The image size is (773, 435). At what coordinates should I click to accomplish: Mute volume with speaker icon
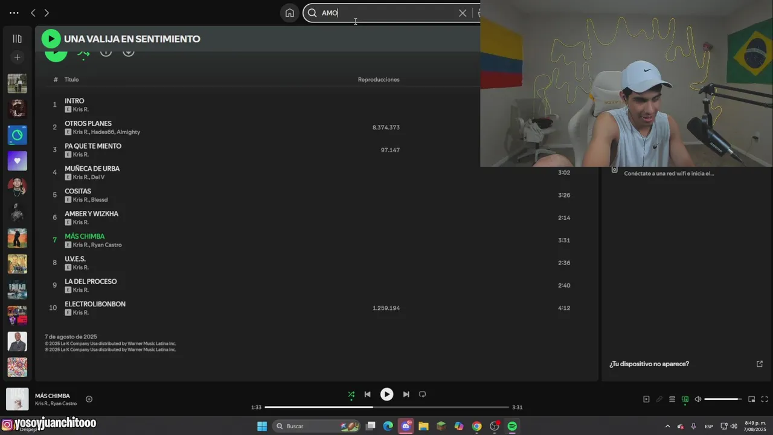pyautogui.click(x=698, y=399)
